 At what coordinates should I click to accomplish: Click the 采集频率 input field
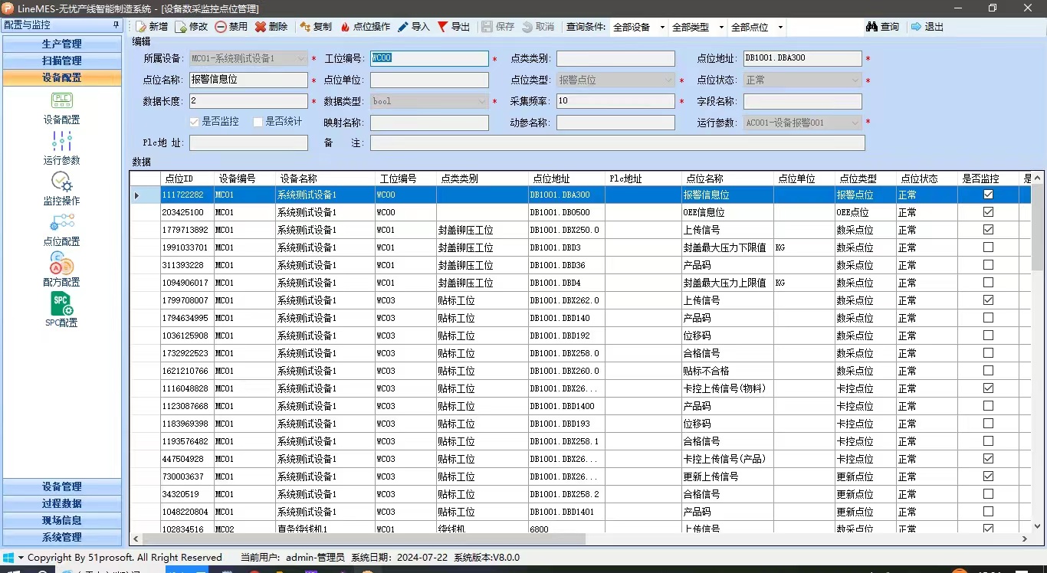click(x=615, y=101)
